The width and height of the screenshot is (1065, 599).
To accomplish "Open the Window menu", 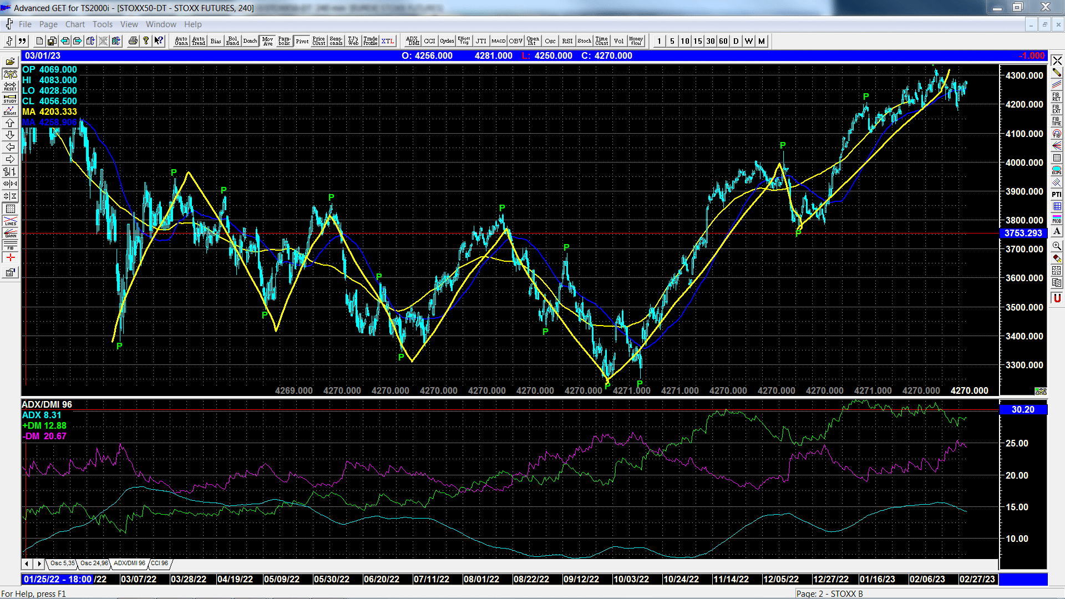I will coord(161,24).
